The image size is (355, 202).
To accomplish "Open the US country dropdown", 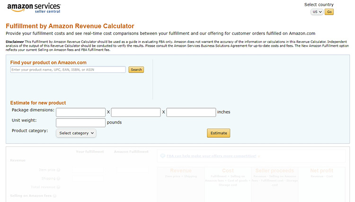I will point(317,12).
